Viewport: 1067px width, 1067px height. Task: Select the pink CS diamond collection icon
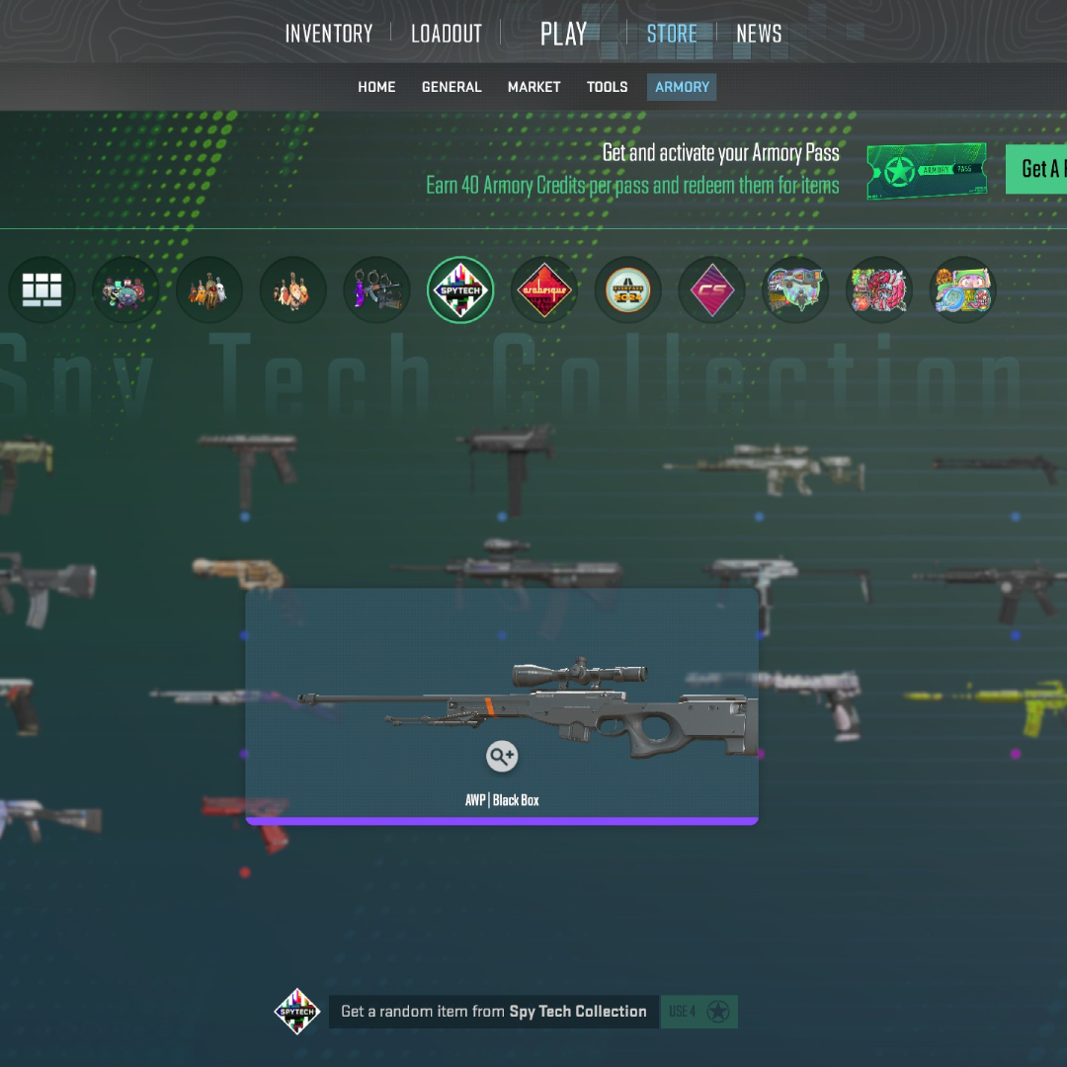pyautogui.click(x=711, y=289)
